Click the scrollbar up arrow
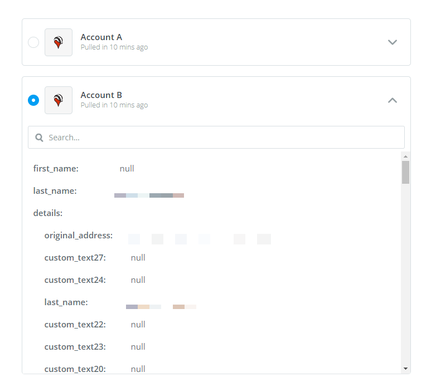 tap(405, 156)
